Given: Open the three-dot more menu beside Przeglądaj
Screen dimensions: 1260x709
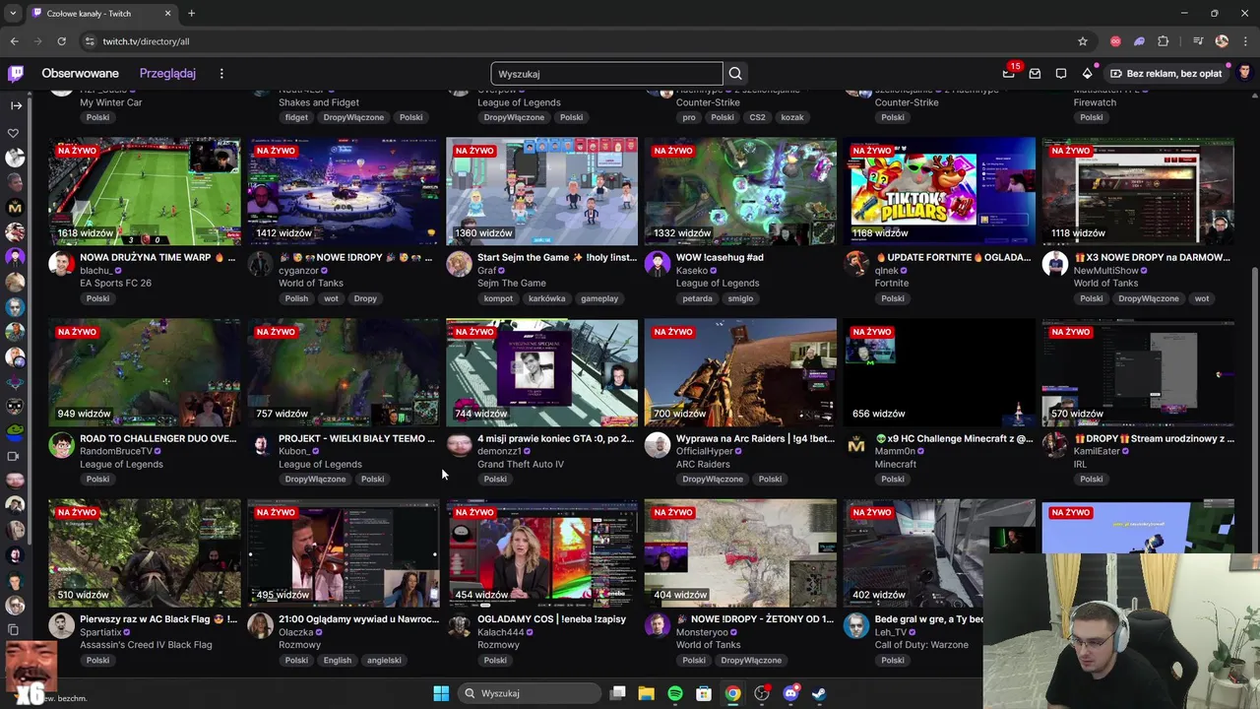Looking at the screenshot, I should [221, 74].
